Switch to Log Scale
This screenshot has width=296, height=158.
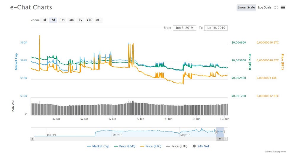tap(264, 8)
